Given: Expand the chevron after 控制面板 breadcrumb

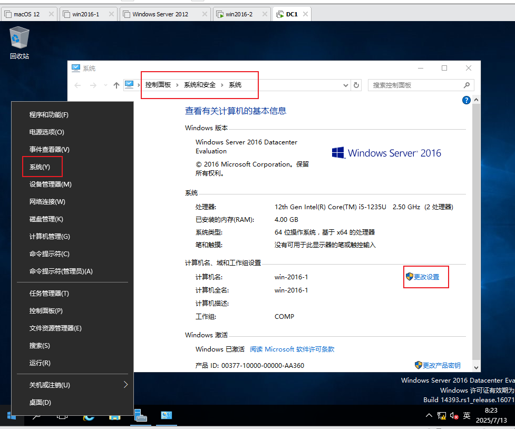Looking at the screenshot, I should click(177, 85).
